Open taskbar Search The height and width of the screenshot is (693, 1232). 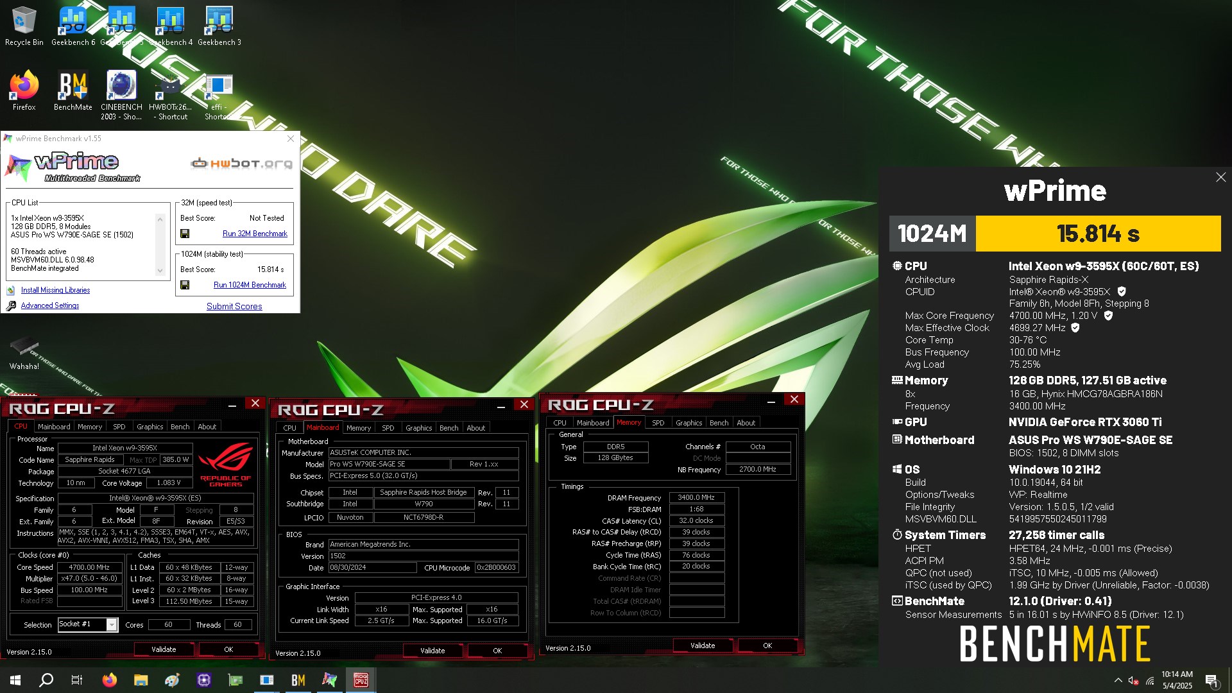[x=46, y=680]
